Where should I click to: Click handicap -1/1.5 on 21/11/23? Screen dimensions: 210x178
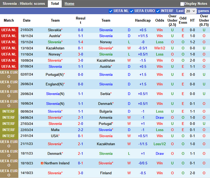coord(143,144)
